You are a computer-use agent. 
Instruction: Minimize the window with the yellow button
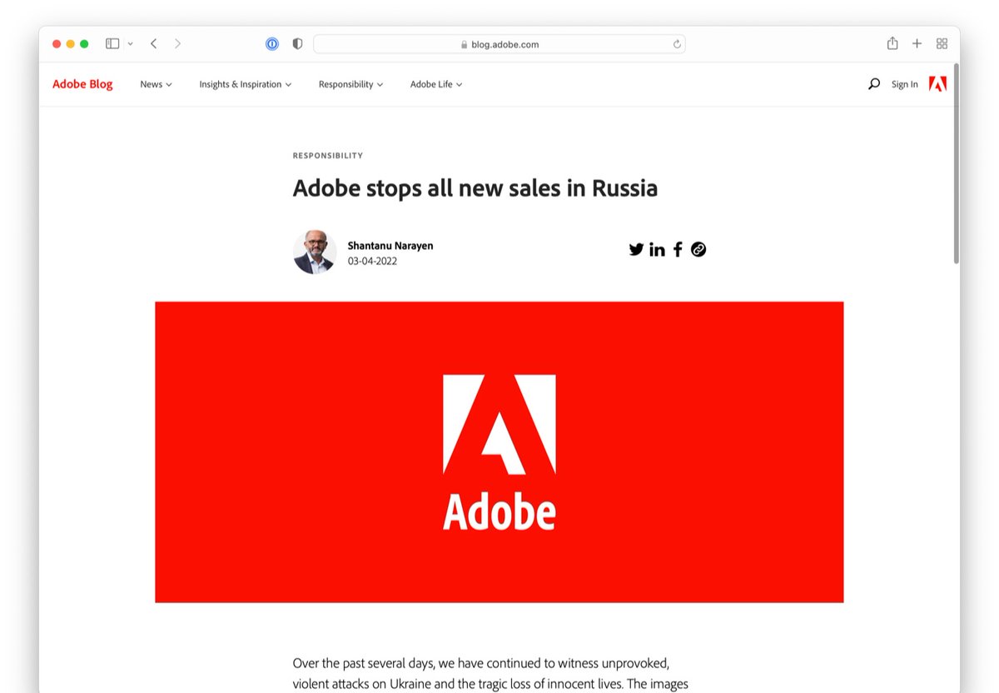pos(70,44)
